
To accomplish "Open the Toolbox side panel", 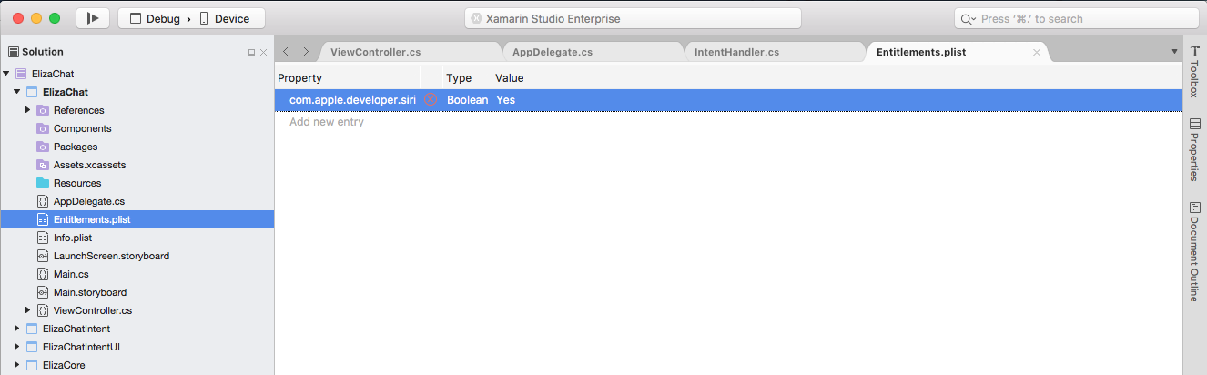I will pos(1194,71).
